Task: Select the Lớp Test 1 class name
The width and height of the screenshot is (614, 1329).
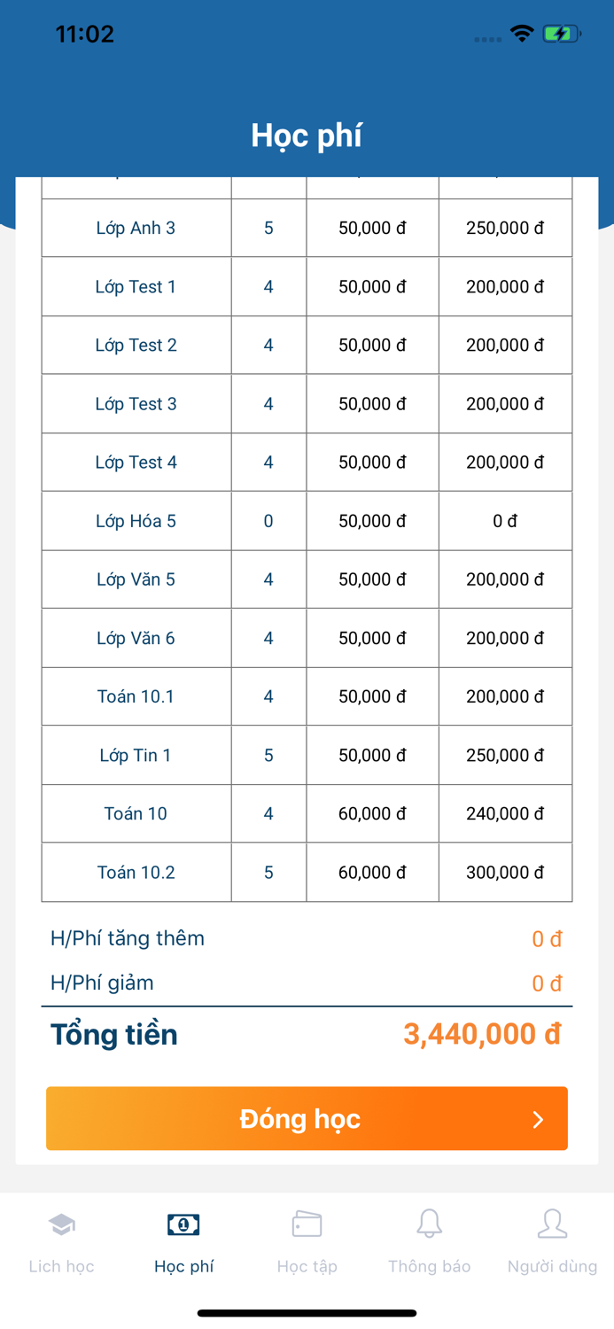Action: (136, 286)
